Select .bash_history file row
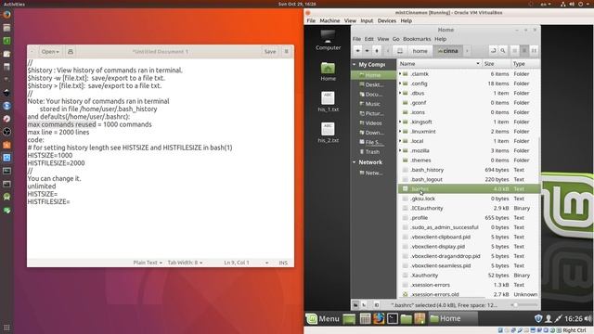The image size is (594, 334). point(469,170)
